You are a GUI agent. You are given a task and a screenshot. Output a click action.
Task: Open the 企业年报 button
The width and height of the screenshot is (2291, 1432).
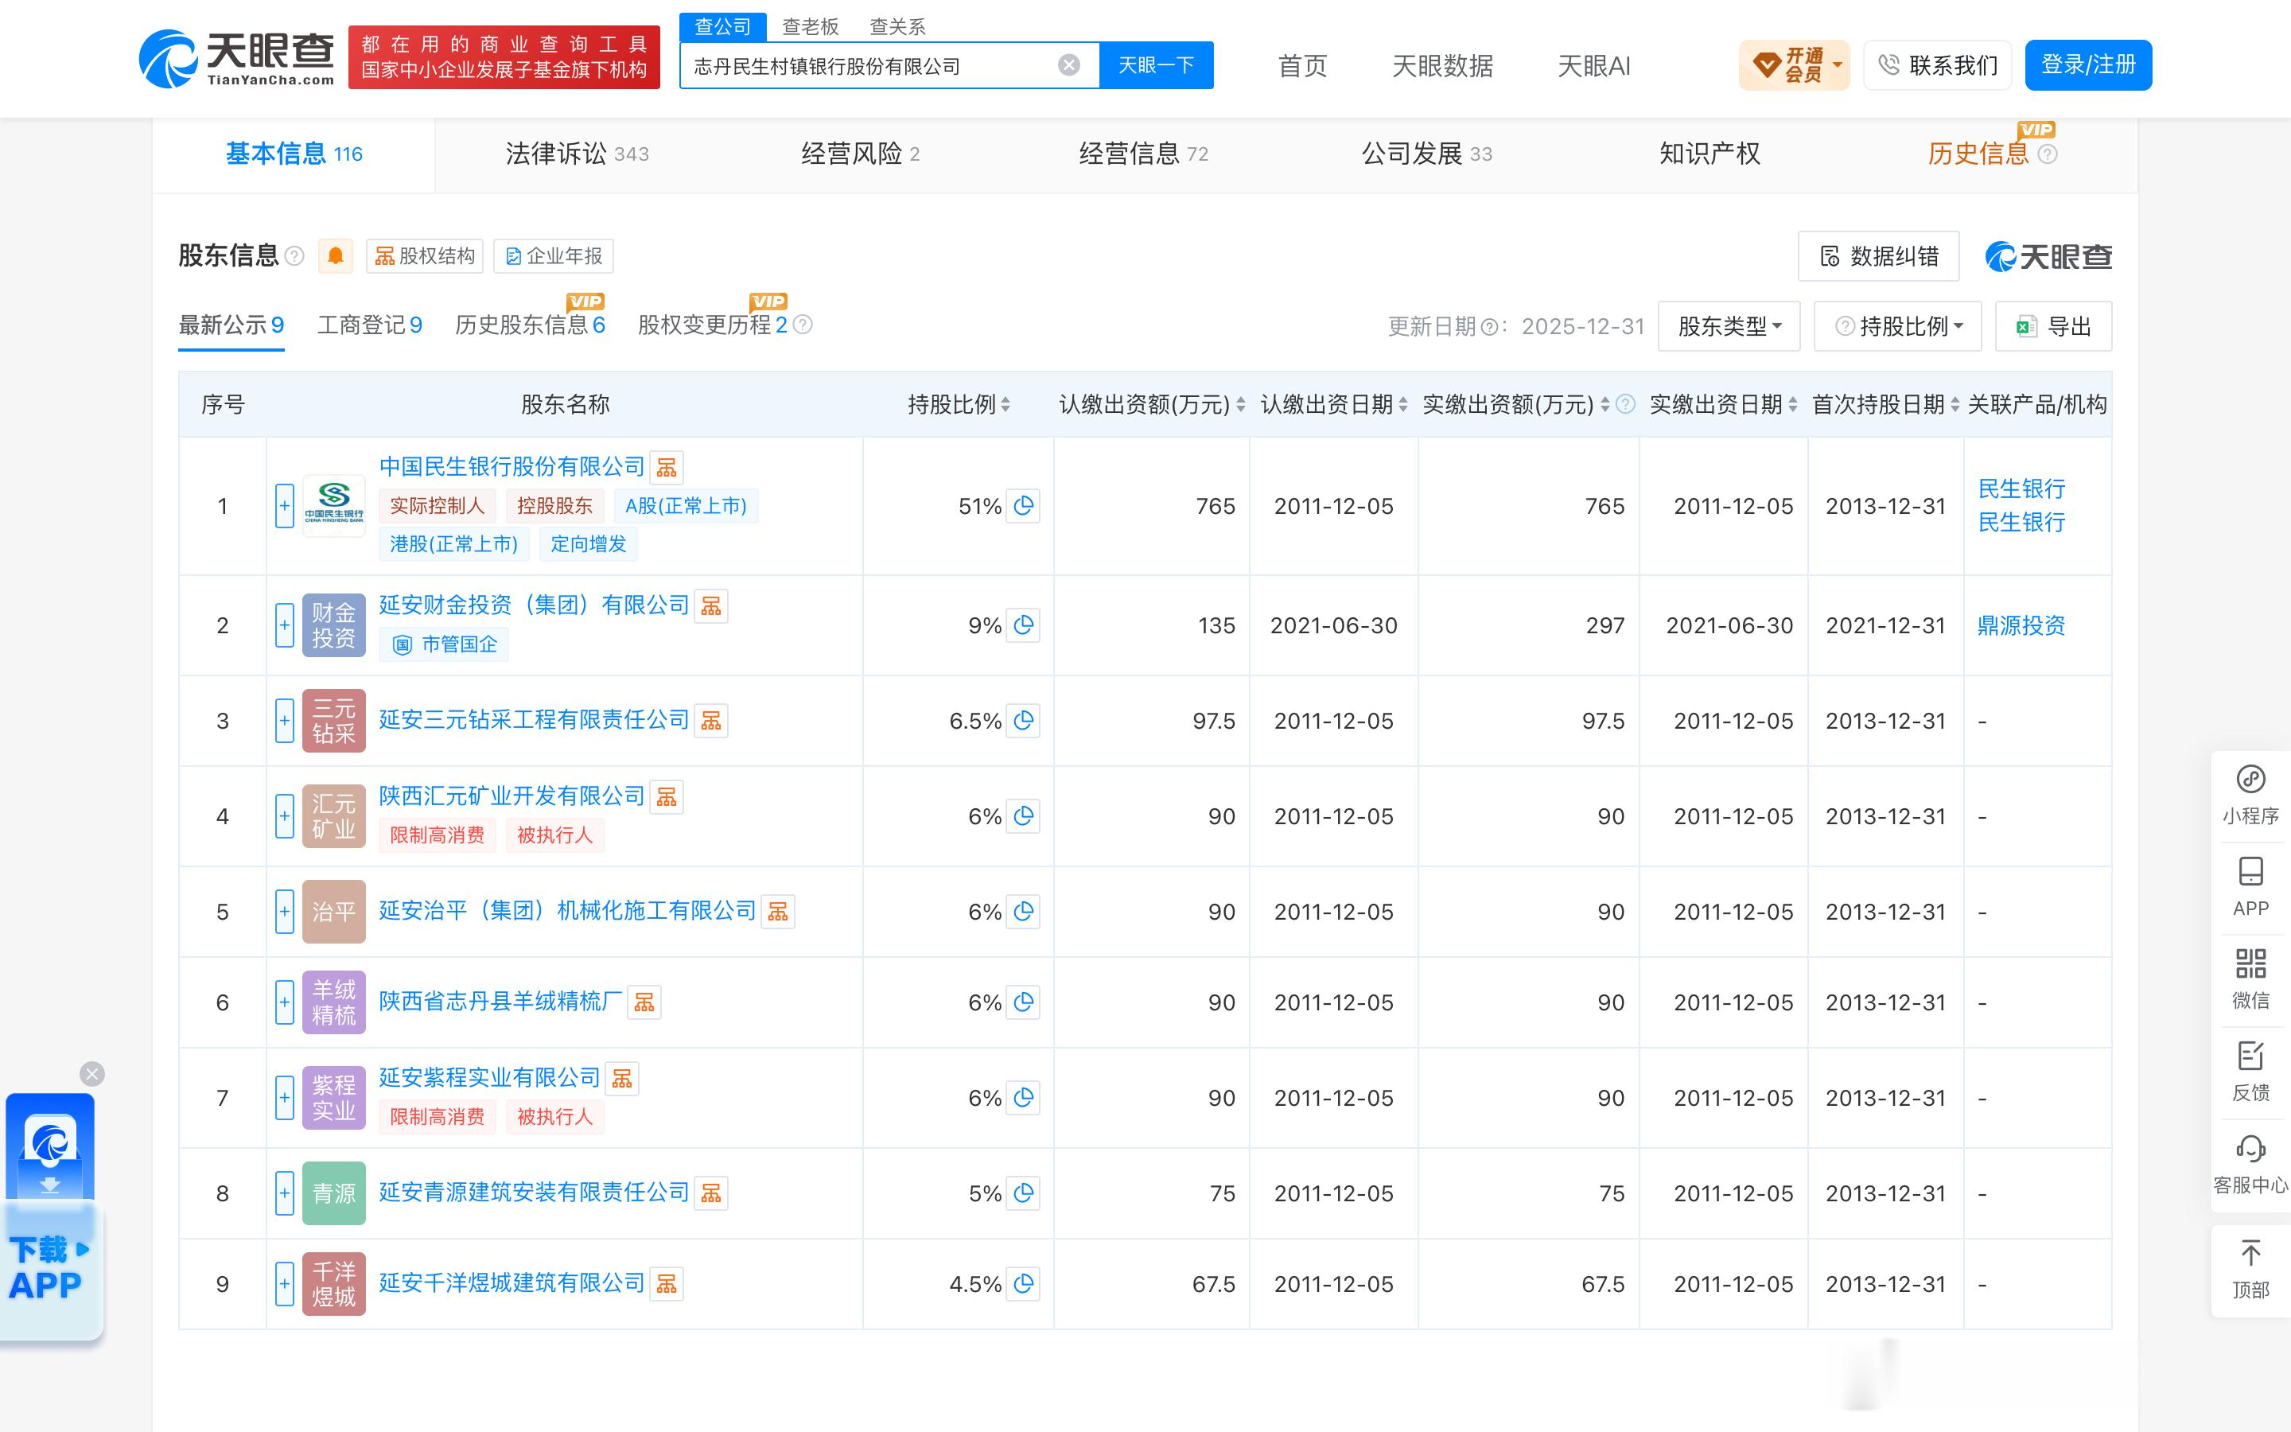(554, 255)
